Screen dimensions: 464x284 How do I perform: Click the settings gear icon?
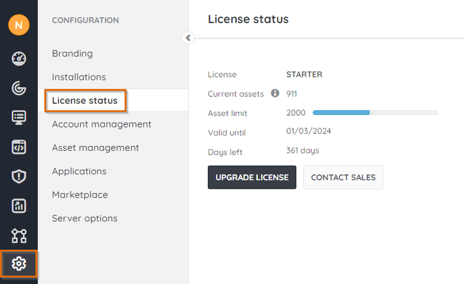18,264
